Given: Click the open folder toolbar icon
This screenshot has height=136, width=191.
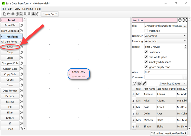Looking at the screenshot, I should click(9, 14).
